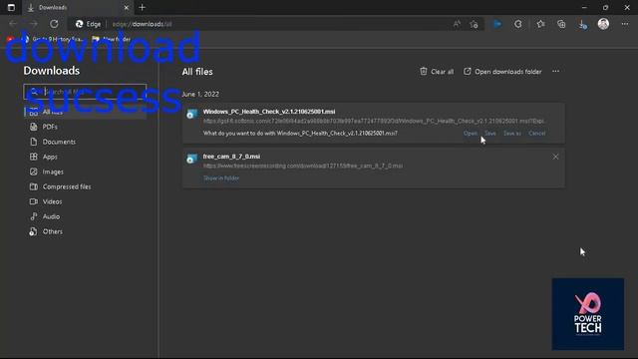Click the Search all files box
Image resolution: width=638 pixels, height=359 pixels.
[x=85, y=92]
